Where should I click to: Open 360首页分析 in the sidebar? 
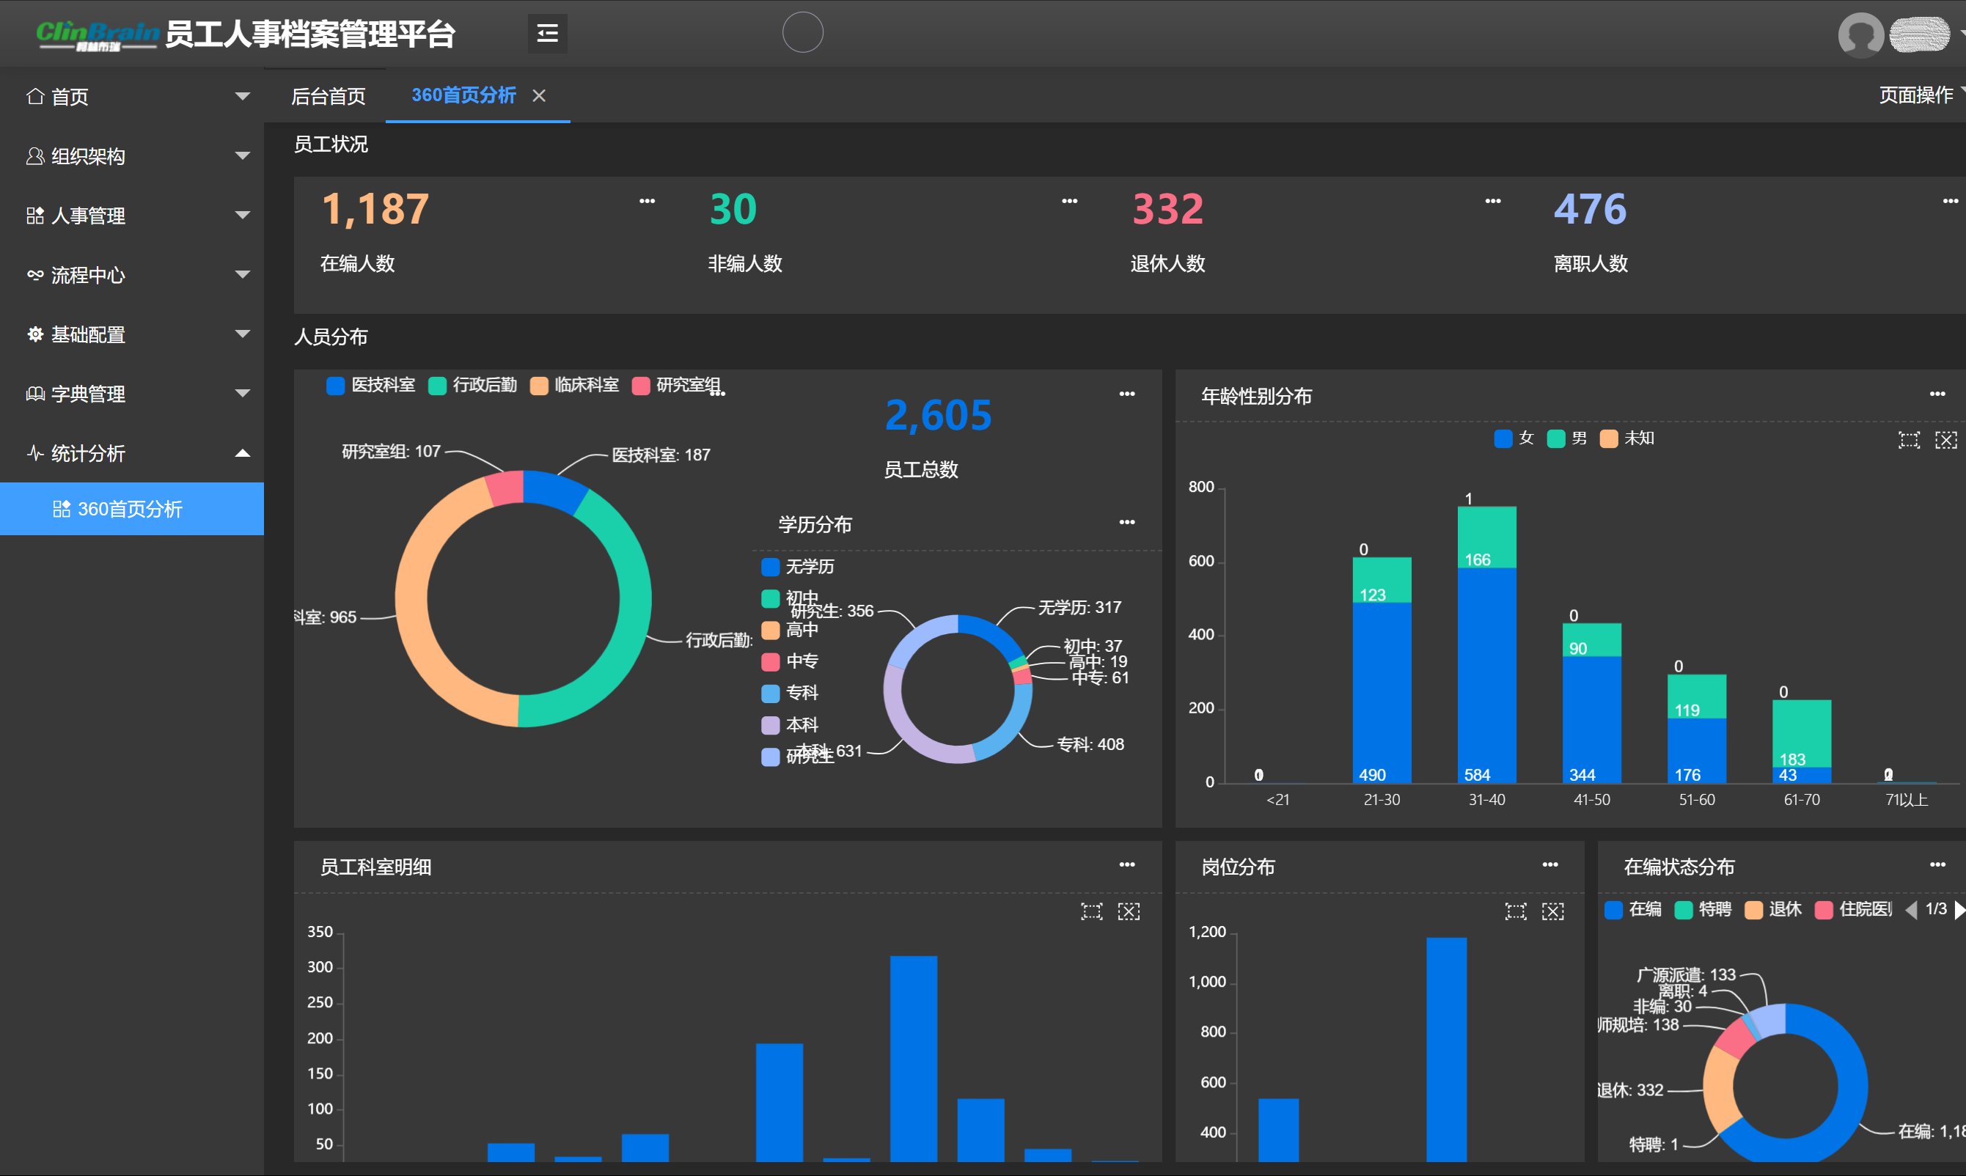click(131, 509)
